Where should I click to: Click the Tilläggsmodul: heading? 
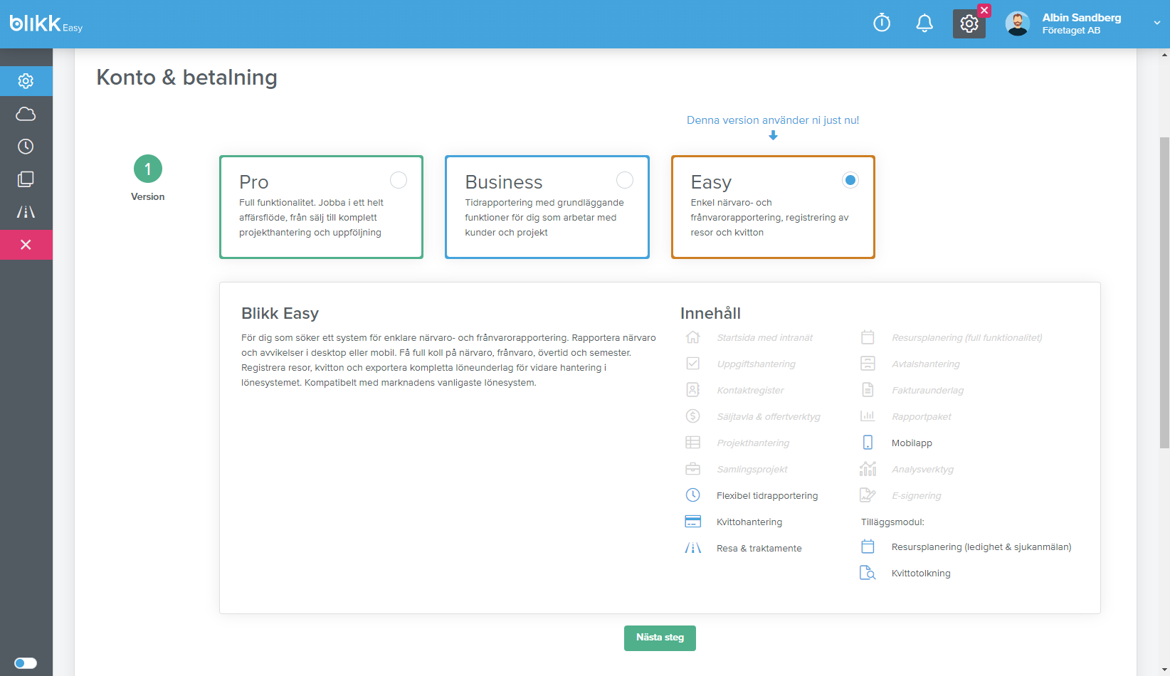tap(892, 522)
